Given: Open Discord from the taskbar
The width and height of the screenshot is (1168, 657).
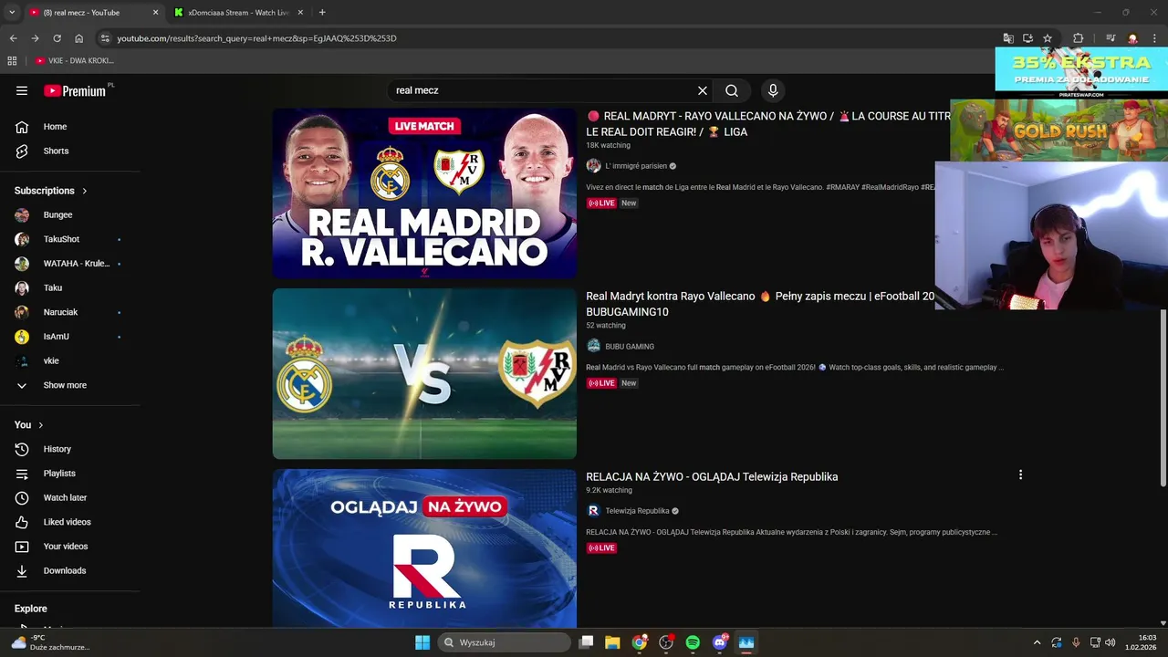Looking at the screenshot, I should point(720,642).
